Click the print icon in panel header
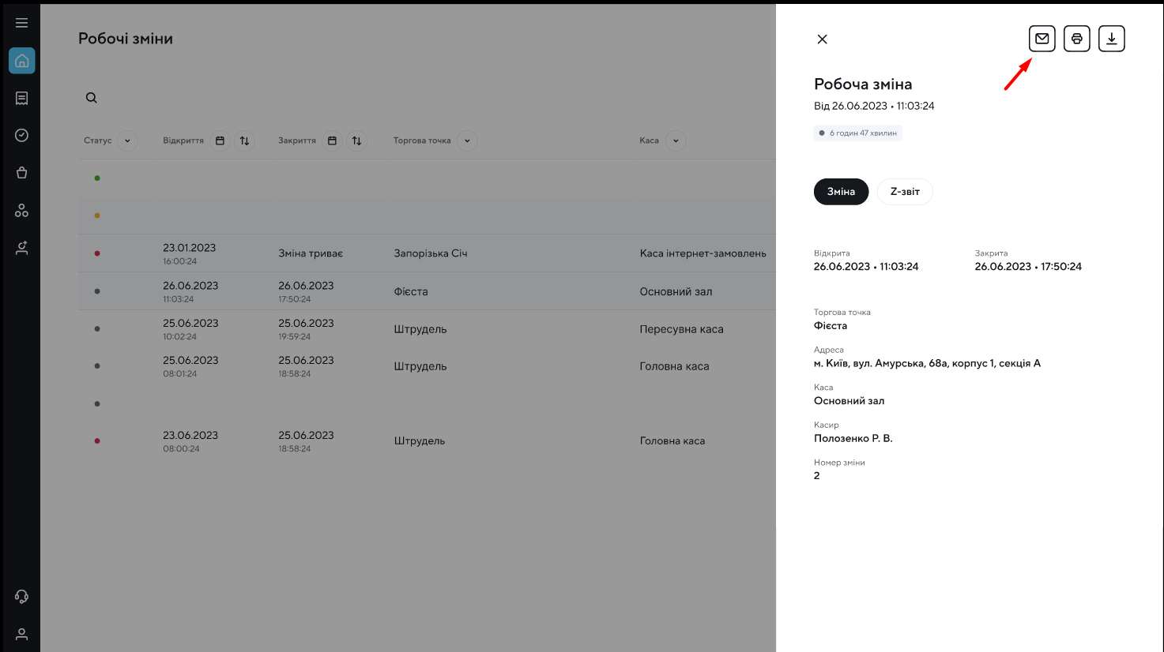Image resolution: width=1164 pixels, height=652 pixels. 1076,39
